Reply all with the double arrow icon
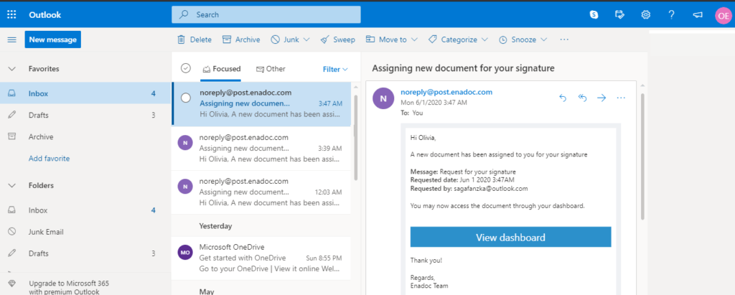Image resolution: width=735 pixels, height=295 pixels. pyautogui.click(x=582, y=98)
